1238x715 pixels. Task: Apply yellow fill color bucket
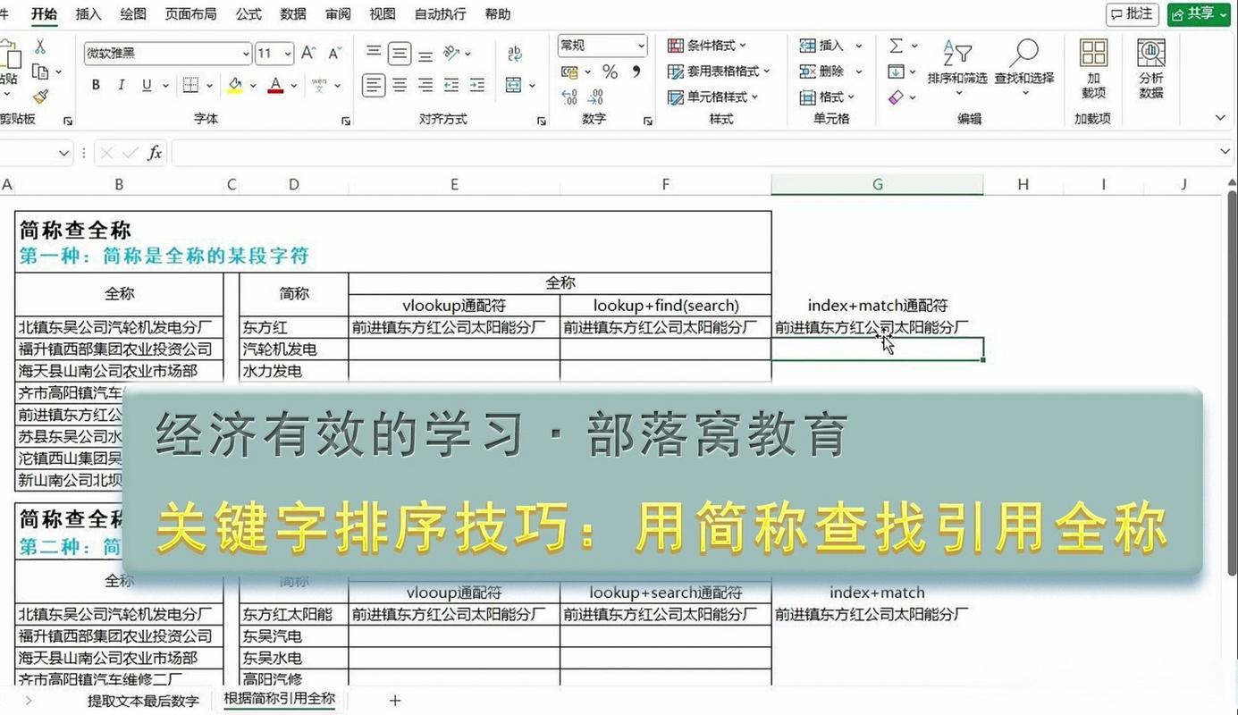click(235, 85)
